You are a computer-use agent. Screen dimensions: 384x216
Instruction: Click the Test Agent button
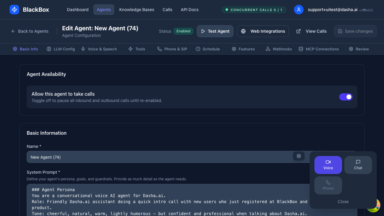[215, 31]
